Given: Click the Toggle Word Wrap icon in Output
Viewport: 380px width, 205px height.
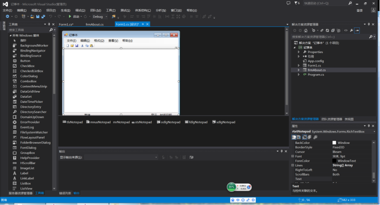Looking at the screenshot, I should 192,158.
